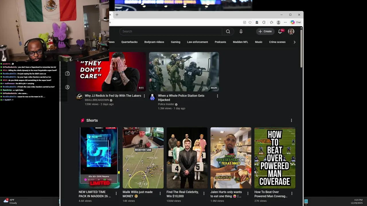Open options for Find The Real Celebrity short

pyautogui.click(x=204, y=194)
